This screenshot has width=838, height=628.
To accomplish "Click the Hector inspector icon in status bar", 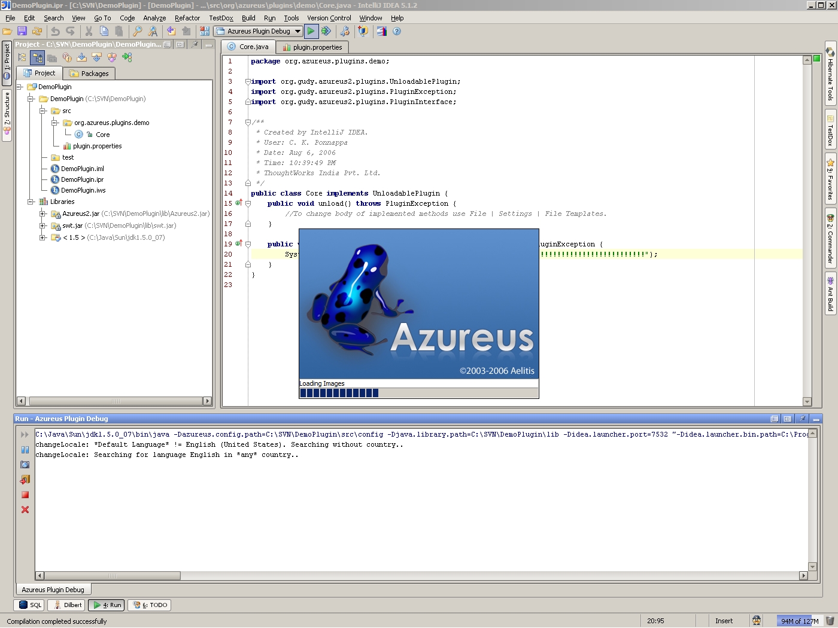I will (757, 621).
